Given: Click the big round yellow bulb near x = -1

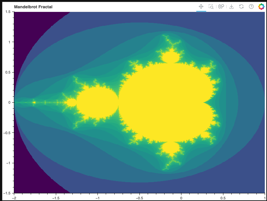Looking at the screenshot, I should coord(97,102).
